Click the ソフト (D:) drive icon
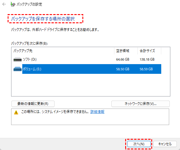180x150 pixels. coord(18,59)
